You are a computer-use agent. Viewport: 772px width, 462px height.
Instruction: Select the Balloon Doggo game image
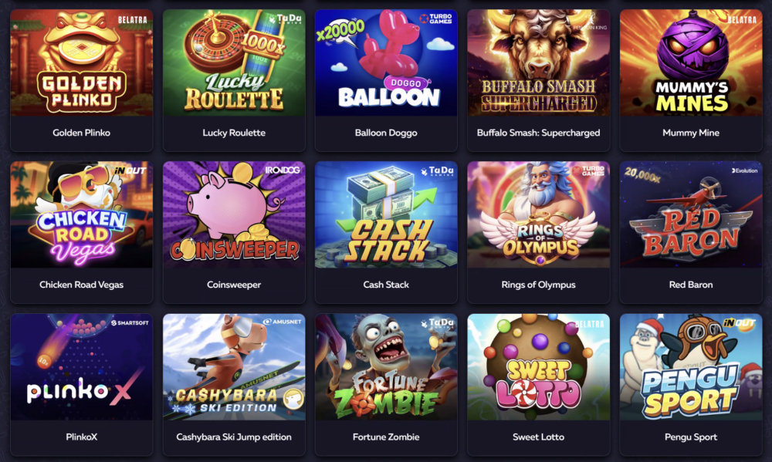pos(386,62)
